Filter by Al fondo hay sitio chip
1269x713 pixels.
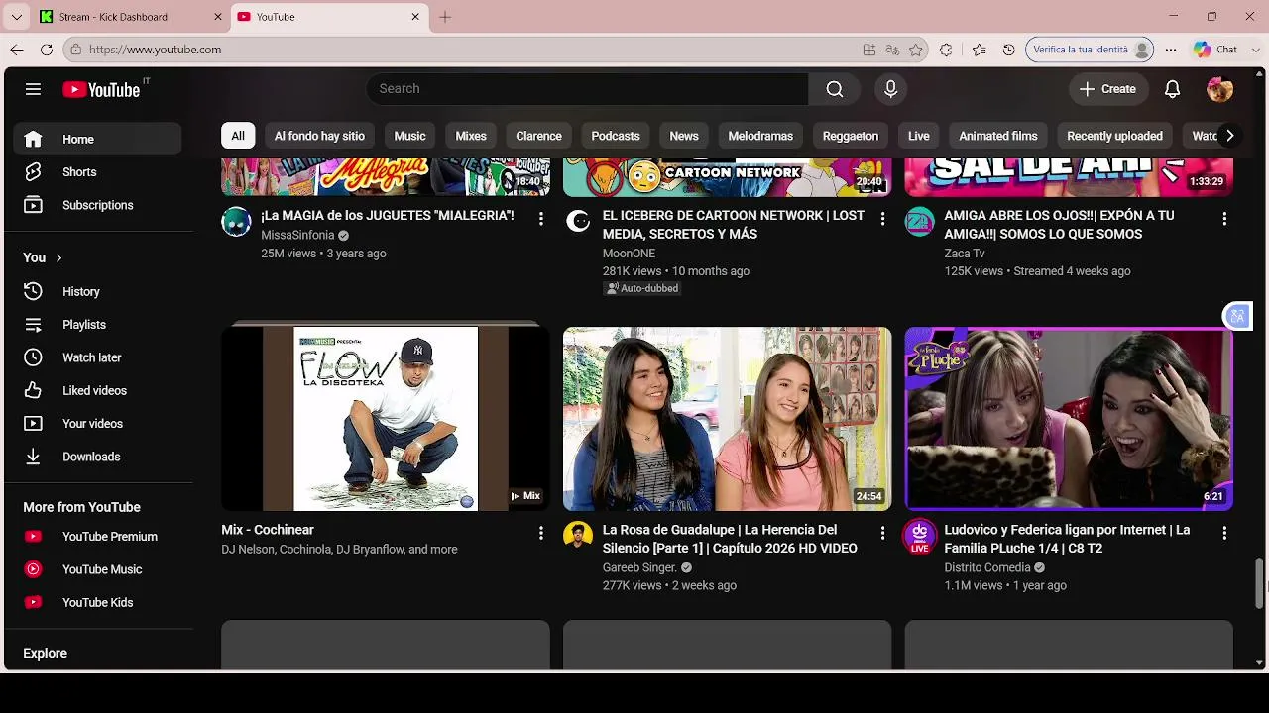pos(319,136)
